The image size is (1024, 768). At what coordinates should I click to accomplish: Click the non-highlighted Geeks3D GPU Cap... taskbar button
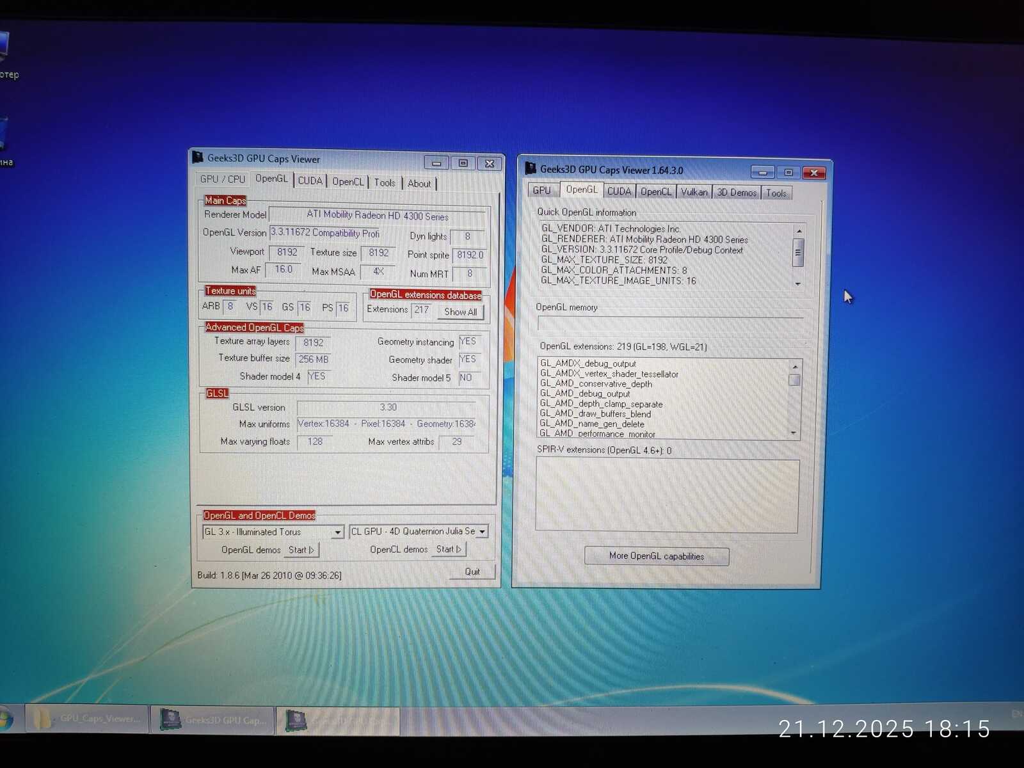212,720
